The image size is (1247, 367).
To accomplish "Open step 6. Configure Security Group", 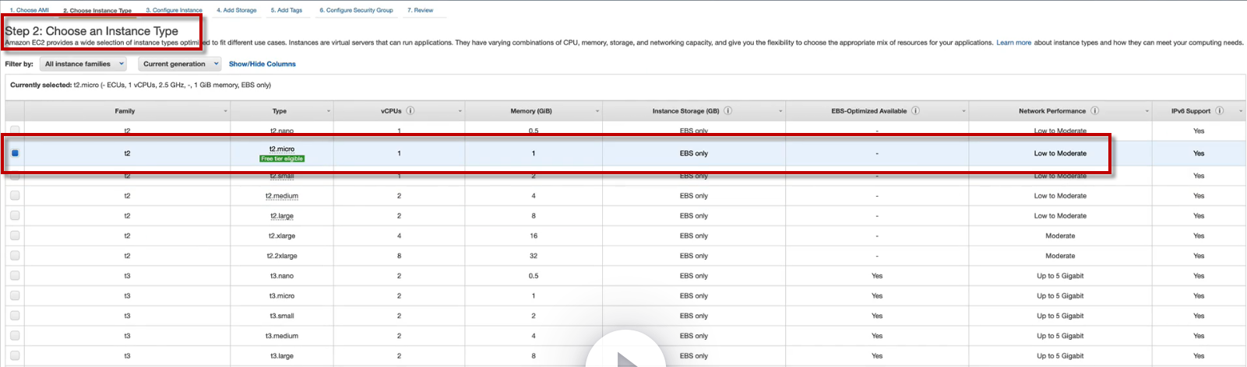I will [356, 10].
